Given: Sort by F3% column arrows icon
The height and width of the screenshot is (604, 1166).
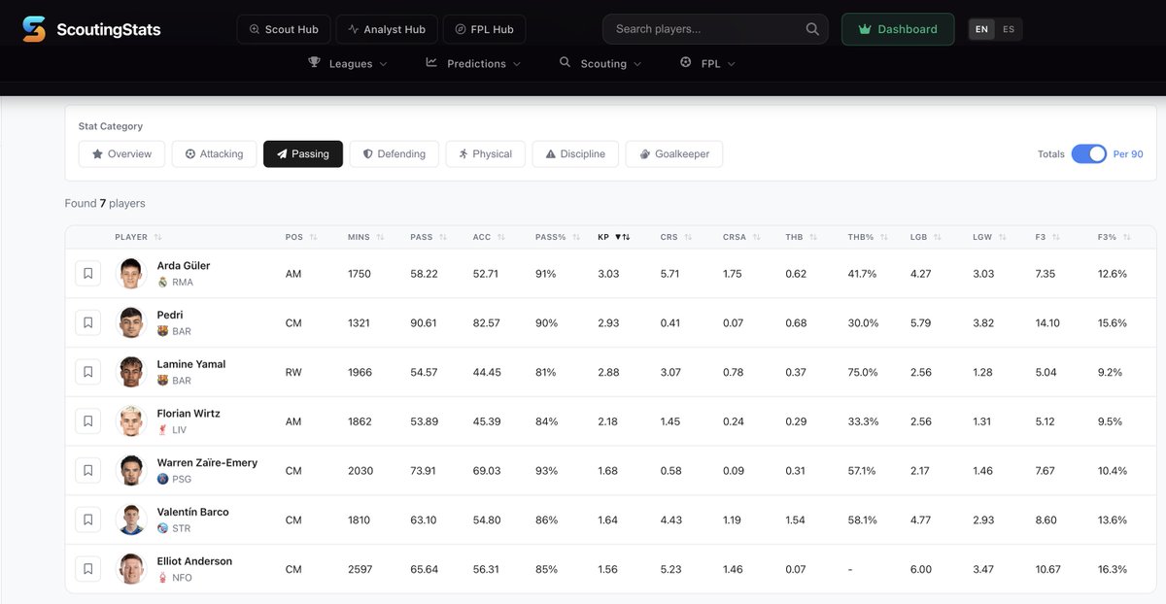Looking at the screenshot, I should coord(1127,237).
